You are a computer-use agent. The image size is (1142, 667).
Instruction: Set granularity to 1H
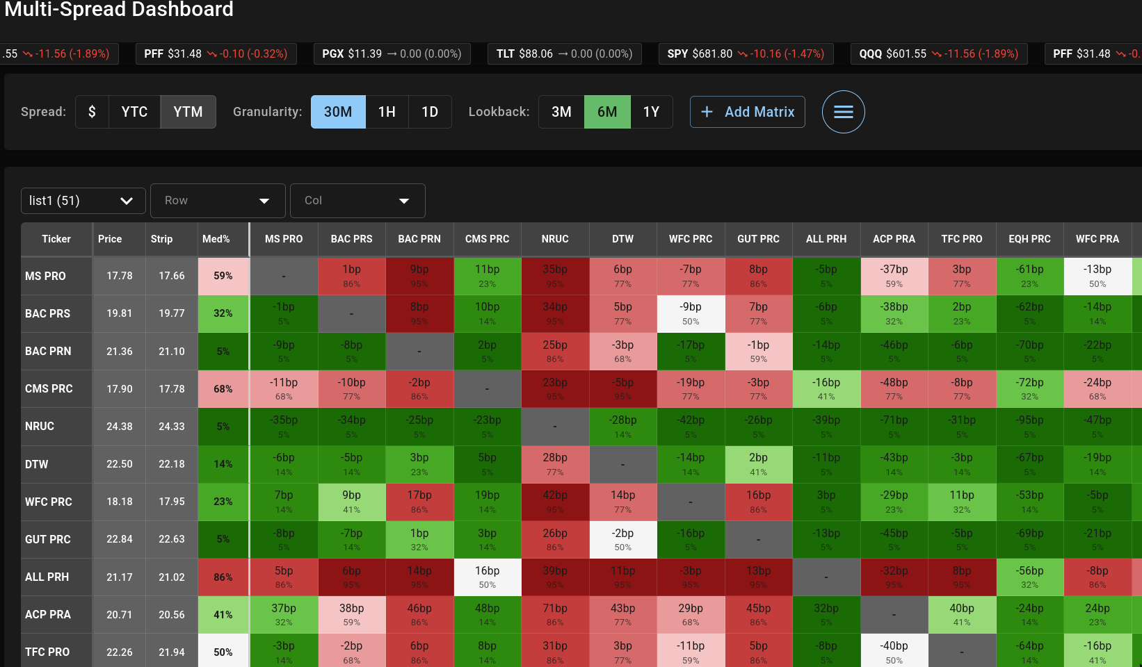pos(387,112)
